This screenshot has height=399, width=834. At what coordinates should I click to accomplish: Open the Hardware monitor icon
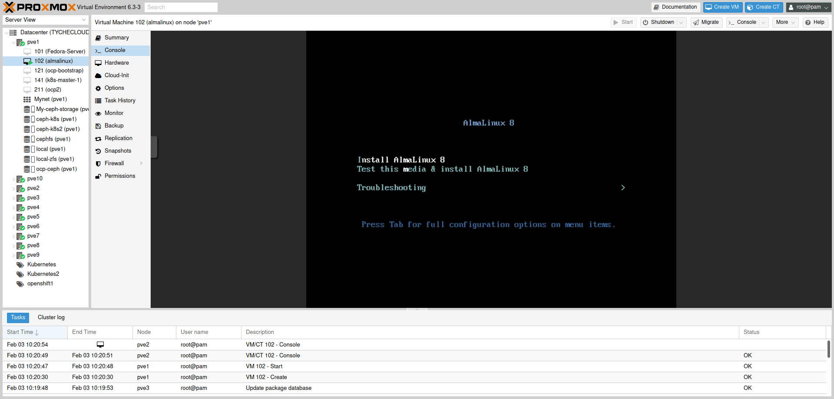click(x=98, y=63)
